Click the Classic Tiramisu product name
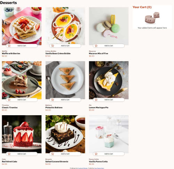Screen dimensions: 174x169 (10, 108)
